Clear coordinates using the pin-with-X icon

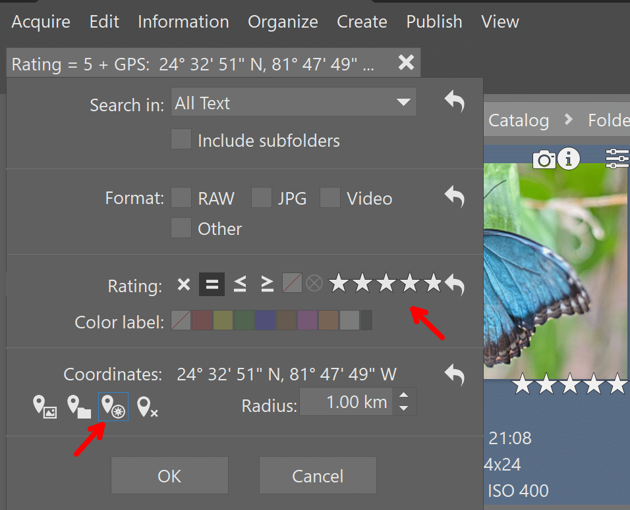(x=147, y=407)
